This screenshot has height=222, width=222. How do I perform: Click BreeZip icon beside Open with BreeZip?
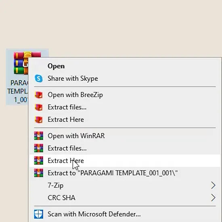tap(39, 95)
